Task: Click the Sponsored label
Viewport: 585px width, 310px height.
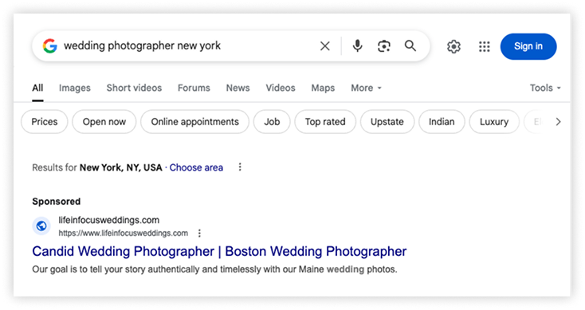Action: 57,202
